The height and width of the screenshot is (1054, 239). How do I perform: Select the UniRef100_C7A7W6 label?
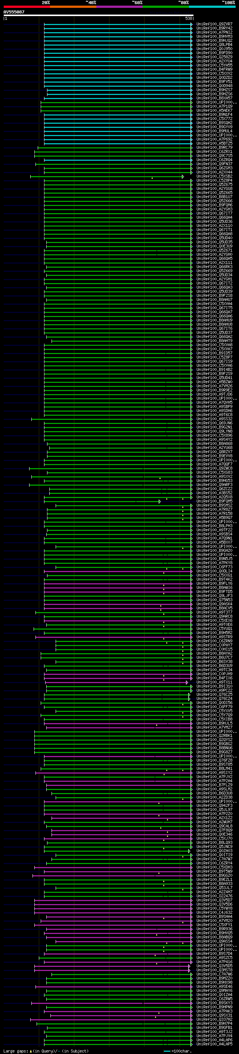pyautogui.click(x=214, y=974)
